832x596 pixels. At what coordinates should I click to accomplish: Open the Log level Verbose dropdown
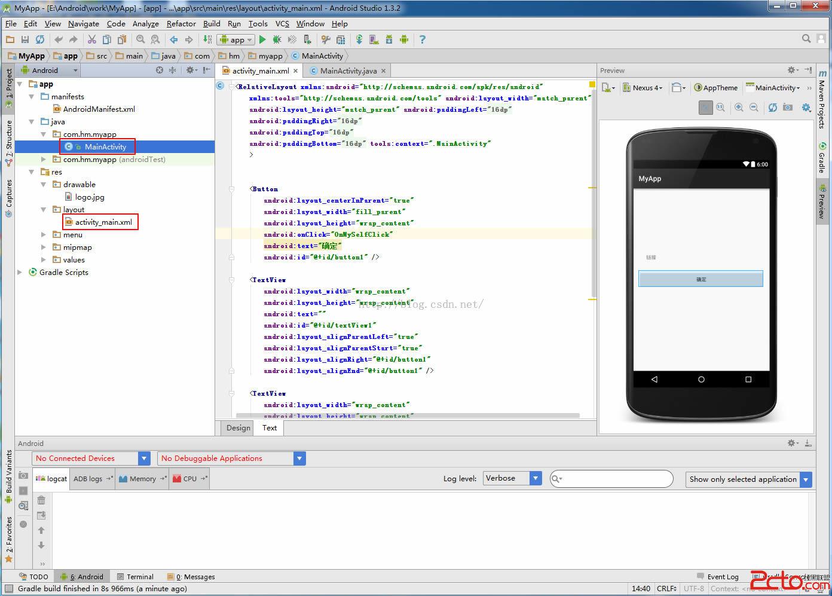[536, 478]
